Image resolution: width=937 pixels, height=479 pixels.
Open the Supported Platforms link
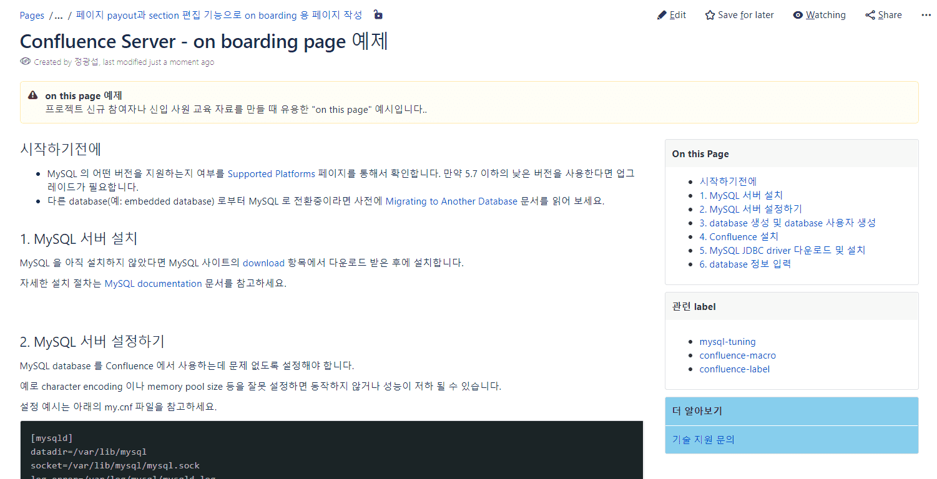coord(271,173)
